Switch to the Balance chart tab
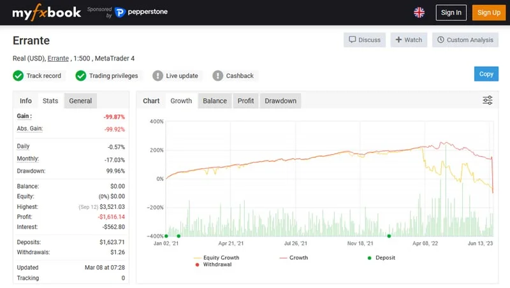The height and width of the screenshot is (288, 510). click(x=215, y=101)
